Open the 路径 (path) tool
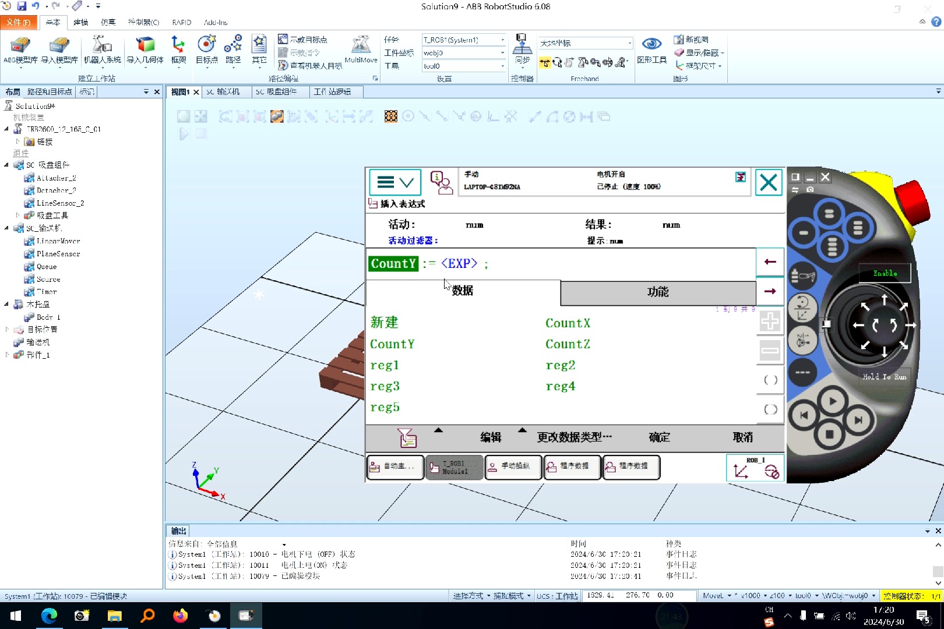 (x=233, y=50)
